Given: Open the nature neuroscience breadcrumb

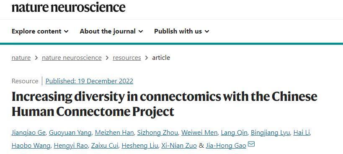Looking at the screenshot, I should click(x=72, y=58).
